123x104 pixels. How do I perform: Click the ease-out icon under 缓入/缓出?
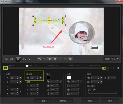point(95,90)
